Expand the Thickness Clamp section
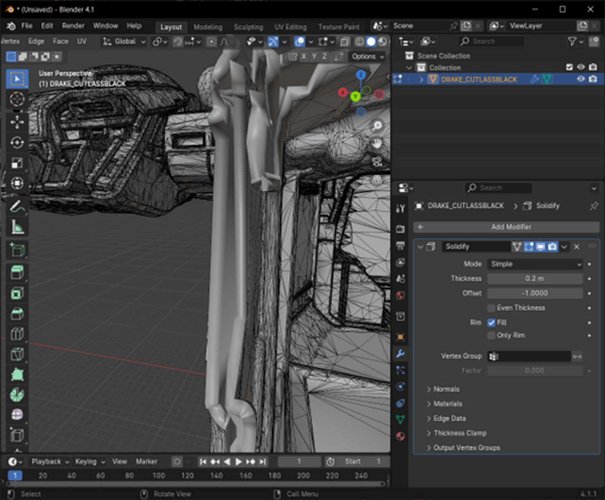The image size is (605, 500). [x=460, y=433]
